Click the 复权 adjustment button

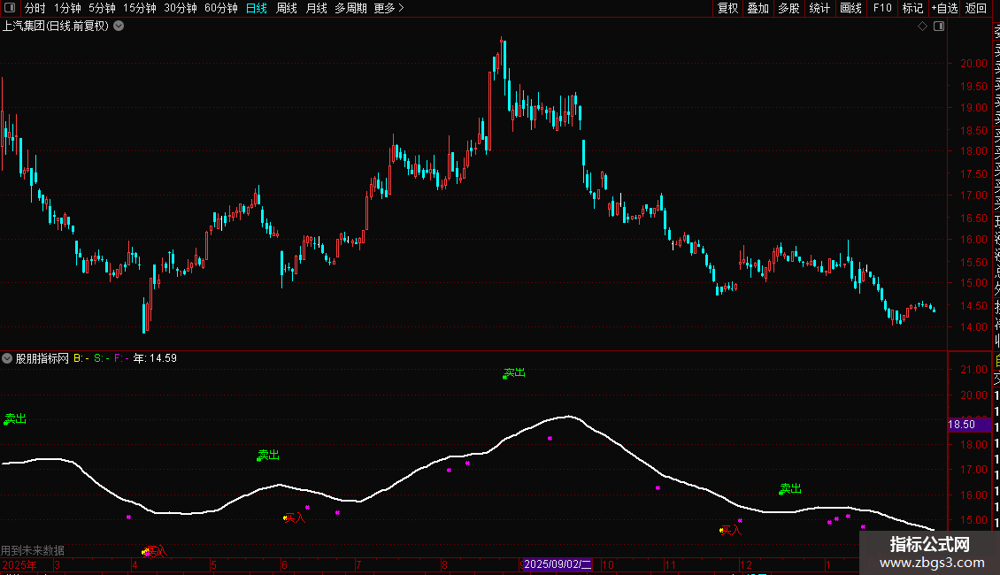[x=727, y=8]
